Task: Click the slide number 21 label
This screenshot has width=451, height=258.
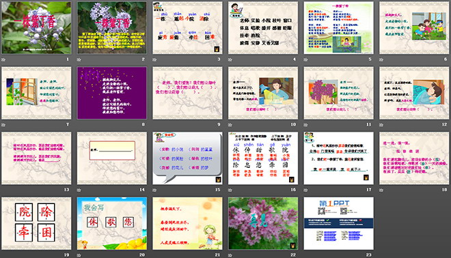Action: 218,255
